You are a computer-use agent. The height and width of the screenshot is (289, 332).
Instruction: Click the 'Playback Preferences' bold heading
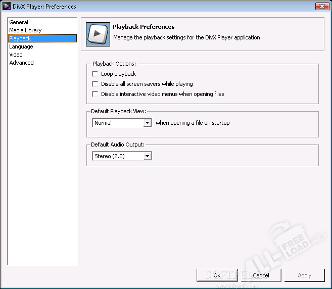[x=144, y=27]
